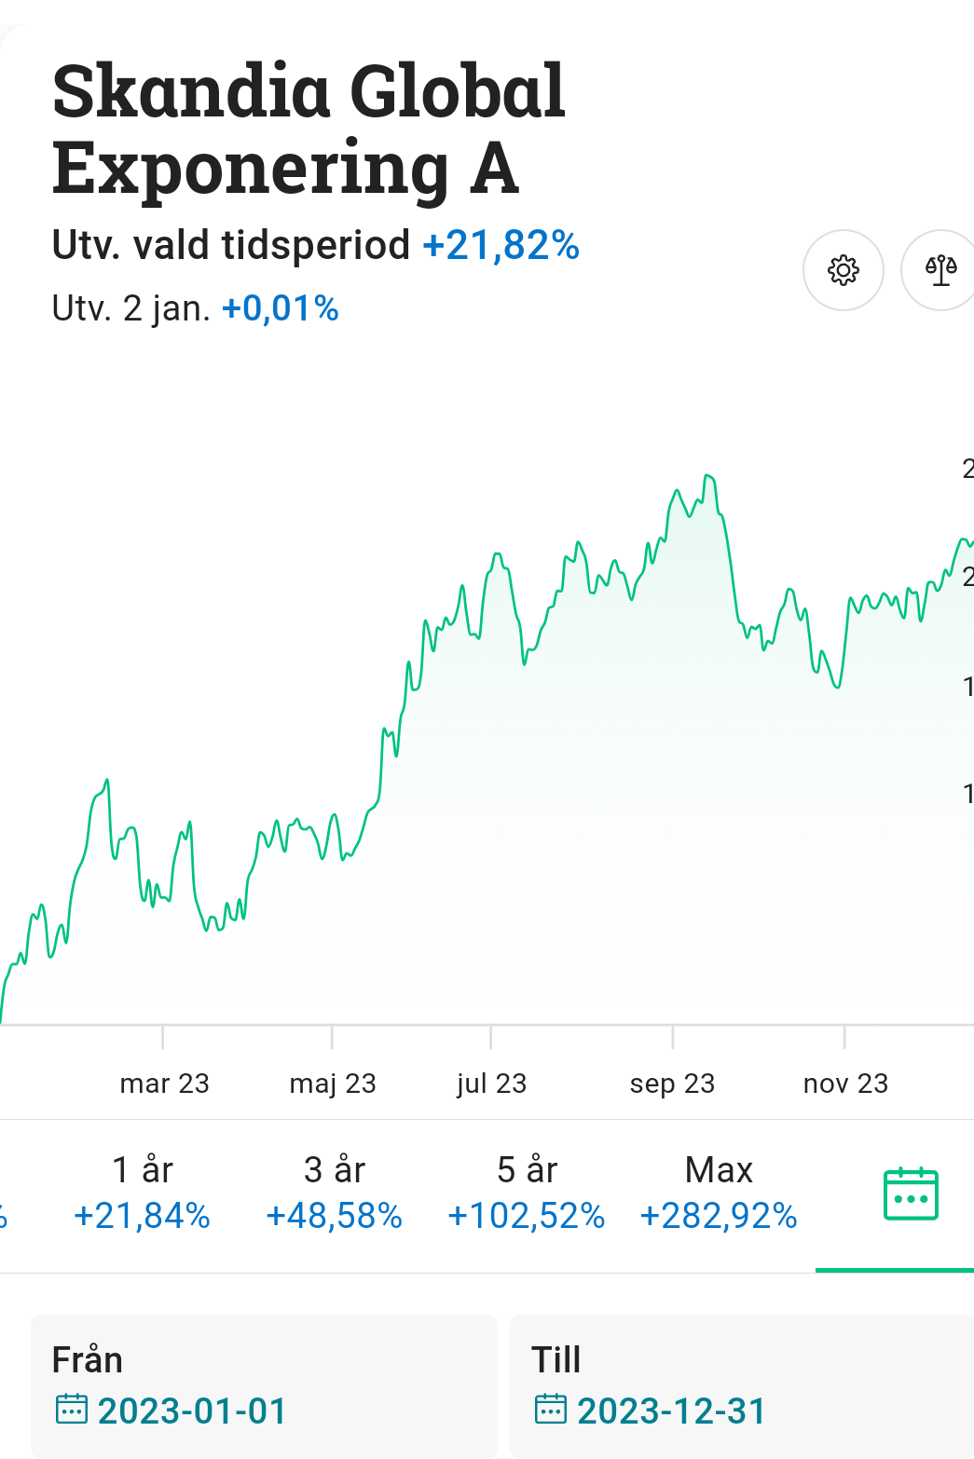Click calendar icon in Från field
The width and height of the screenshot is (974, 1459).
[72, 1410]
